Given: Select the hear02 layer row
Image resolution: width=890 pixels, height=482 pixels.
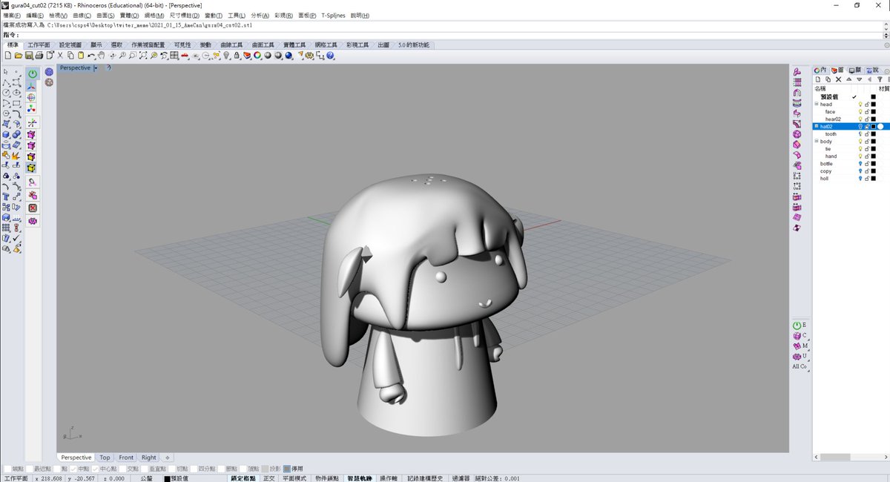Looking at the screenshot, I should point(851,119).
